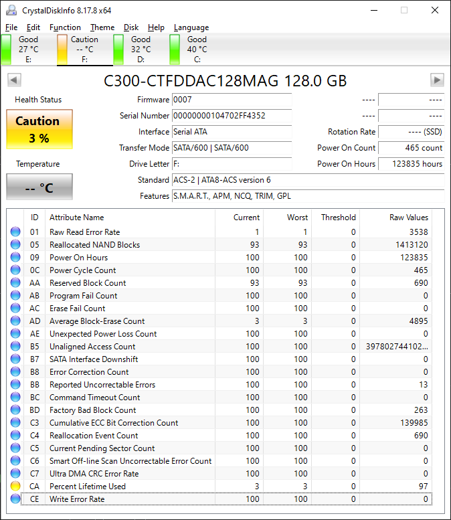
Task: Select the Write Error Rate attribute name
Action: (77, 499)
